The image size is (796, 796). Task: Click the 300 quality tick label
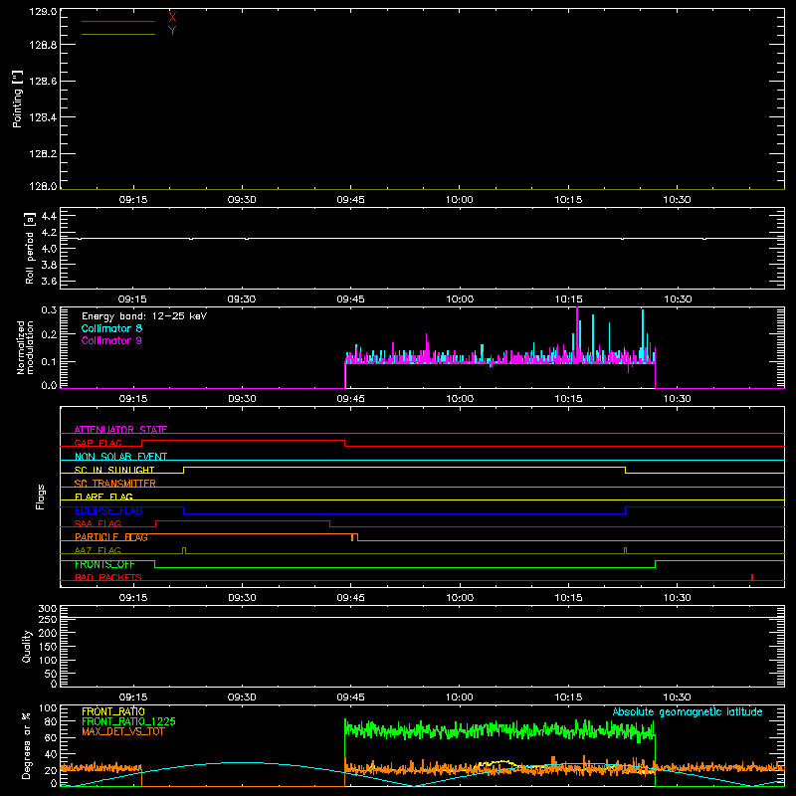pyautogui.click(x=47, y=608)
